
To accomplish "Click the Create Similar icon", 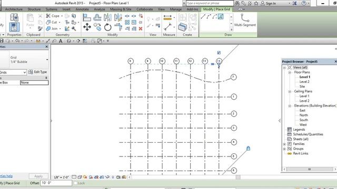I will coord(182,27).
